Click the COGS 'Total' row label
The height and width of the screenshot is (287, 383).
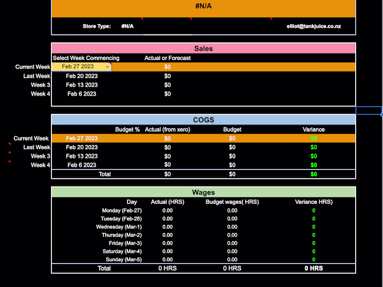(x=105, y=174)
